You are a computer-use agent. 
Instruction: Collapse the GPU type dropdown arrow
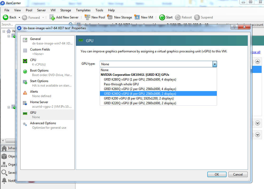[215, 64]
